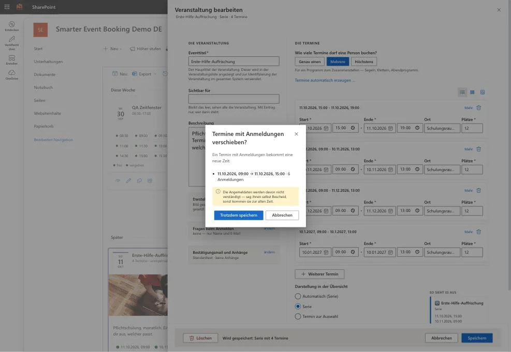Select the Automatisch (Serie) radio option
Screen dimensions: 511x352
pyautogui.click(x=298, y=296)
